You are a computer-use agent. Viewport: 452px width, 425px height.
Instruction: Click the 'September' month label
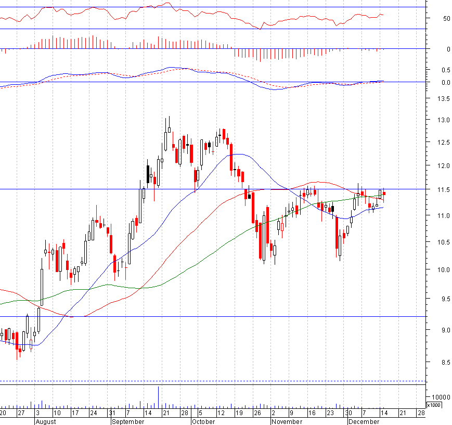point(128,421)
